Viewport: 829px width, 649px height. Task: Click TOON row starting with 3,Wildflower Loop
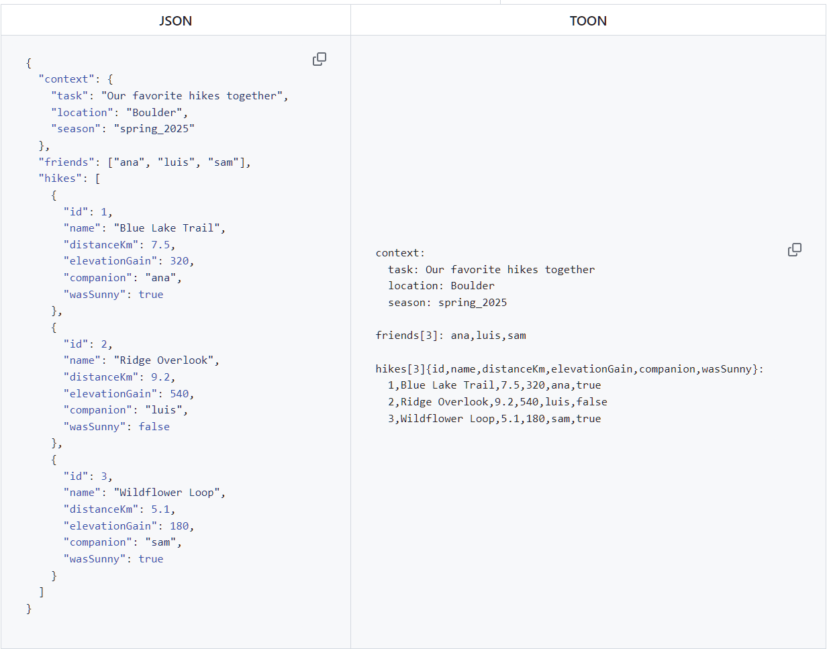(x=494, y=419)
